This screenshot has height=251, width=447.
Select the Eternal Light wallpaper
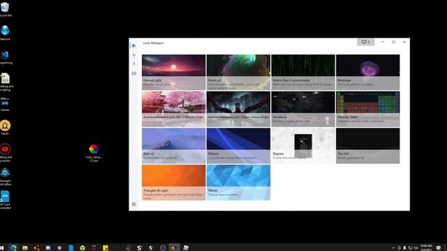click(x=174, y=73)
